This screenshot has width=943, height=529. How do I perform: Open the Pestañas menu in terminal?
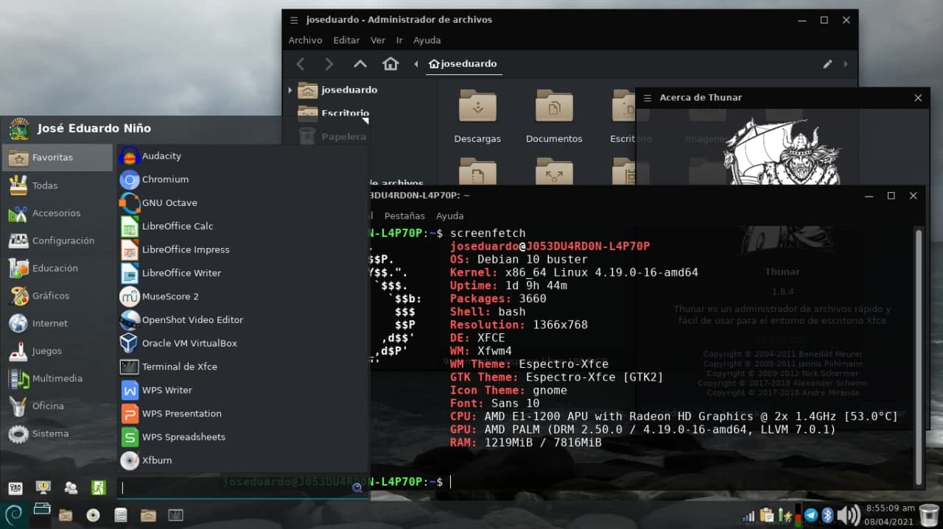tap(404, 216)
